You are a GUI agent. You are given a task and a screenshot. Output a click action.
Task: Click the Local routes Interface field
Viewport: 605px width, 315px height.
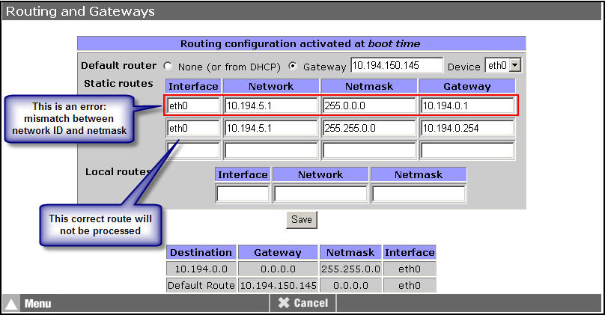242,194
